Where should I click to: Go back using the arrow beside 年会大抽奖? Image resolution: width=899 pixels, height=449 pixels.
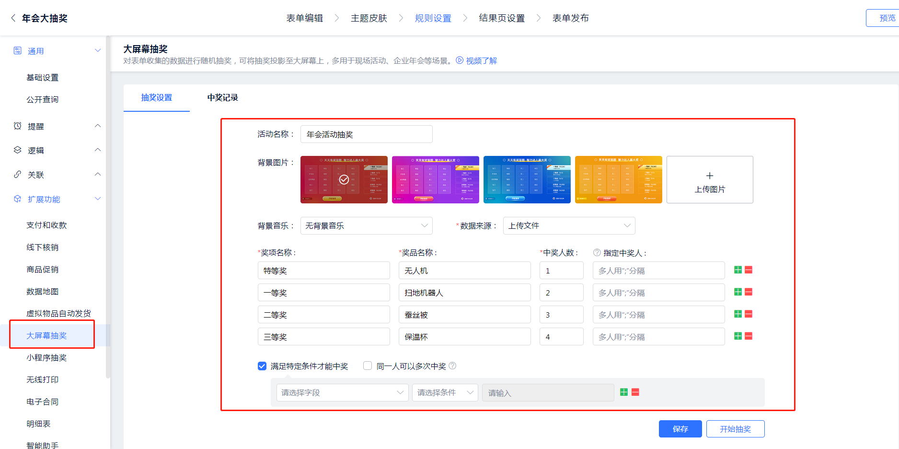(13, 18)
